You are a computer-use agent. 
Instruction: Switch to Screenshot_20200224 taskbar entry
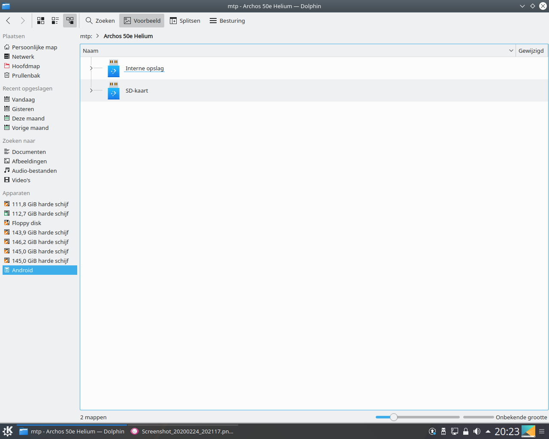point(183,431)
